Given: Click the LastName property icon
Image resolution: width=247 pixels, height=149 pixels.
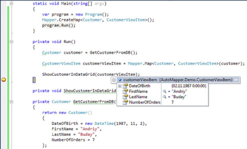Looking at the screenshot, I should click(x=125, y=97).
